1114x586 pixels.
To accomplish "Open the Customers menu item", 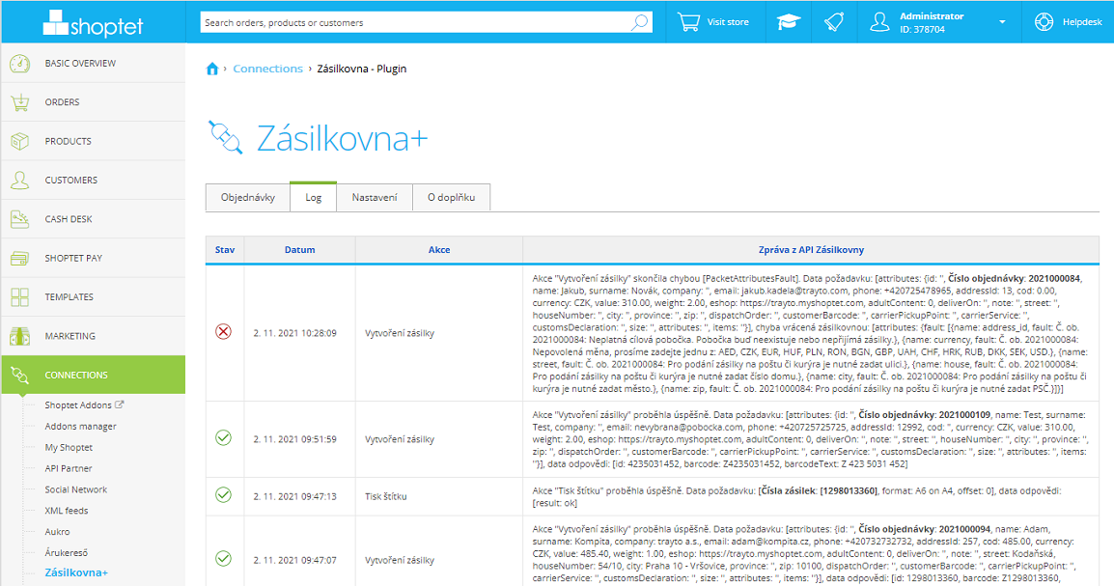I will pyautogui.click(x=93, y=181).
